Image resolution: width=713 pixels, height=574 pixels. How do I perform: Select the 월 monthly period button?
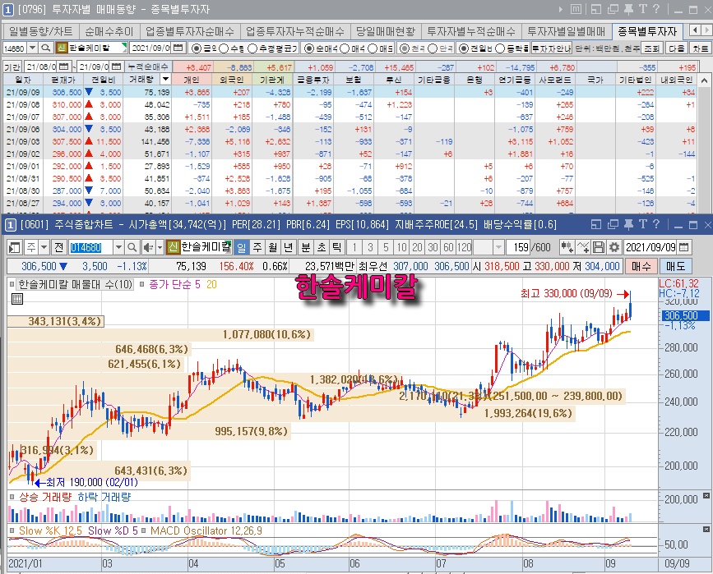273,247
